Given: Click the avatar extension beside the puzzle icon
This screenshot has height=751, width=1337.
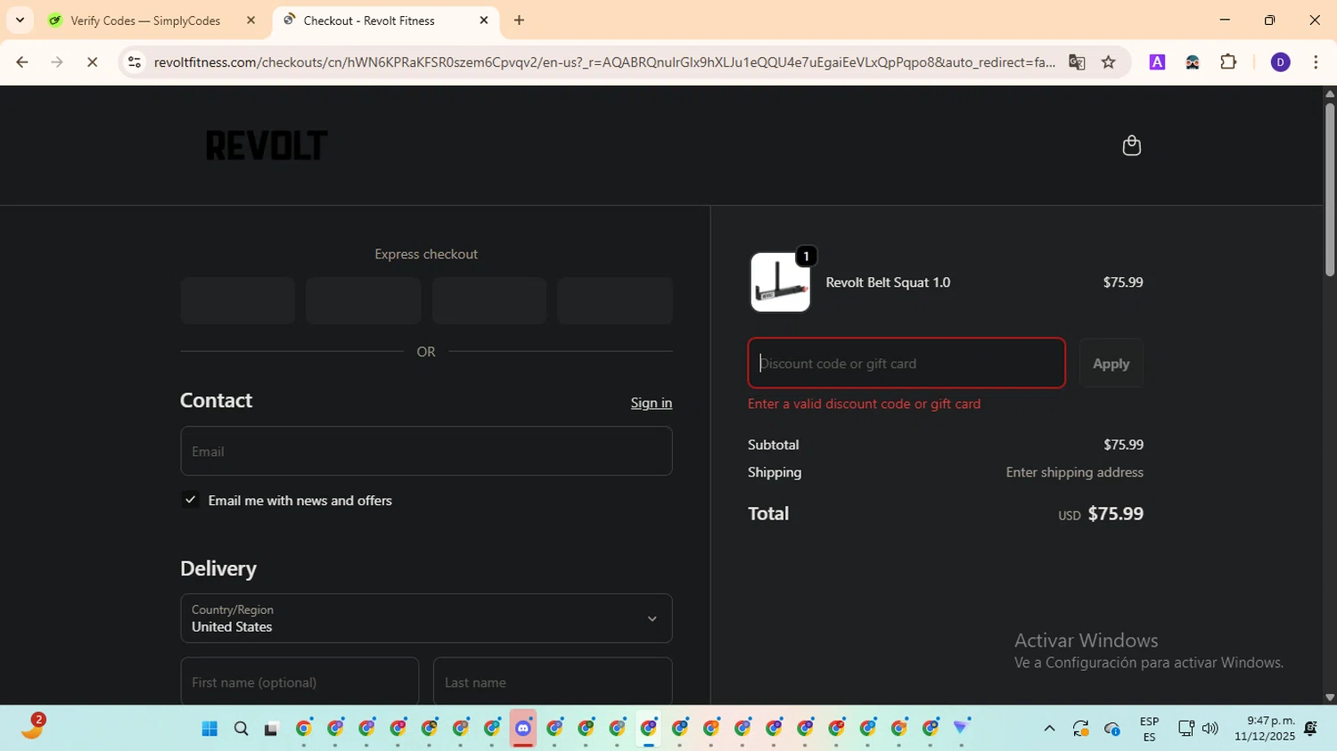Looking at the screenshot, I should 1193,62.
